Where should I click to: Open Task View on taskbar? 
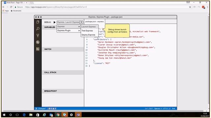click(x=17, y=115)
